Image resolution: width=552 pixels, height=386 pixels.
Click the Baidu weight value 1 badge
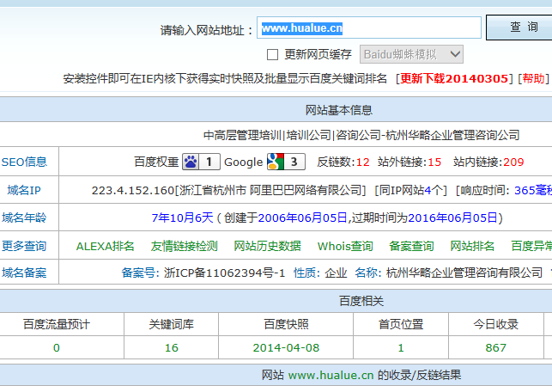pos(209,162)
